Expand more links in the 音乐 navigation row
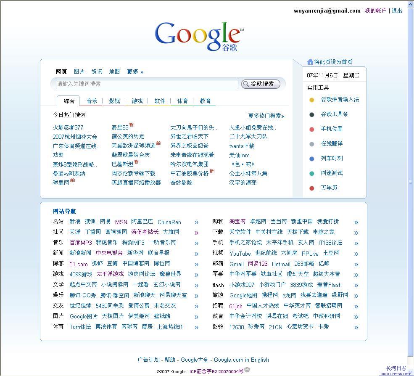The image size is (414, 376). click(x=196, y=244)
